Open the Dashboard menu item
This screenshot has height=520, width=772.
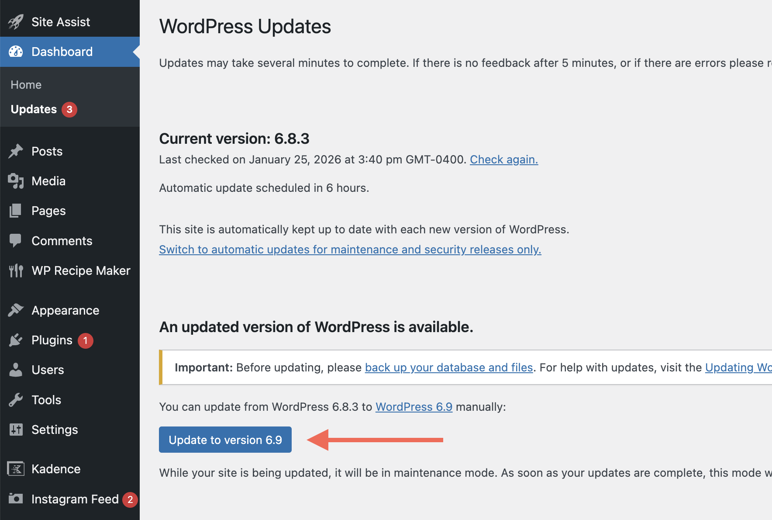[70, 52]
